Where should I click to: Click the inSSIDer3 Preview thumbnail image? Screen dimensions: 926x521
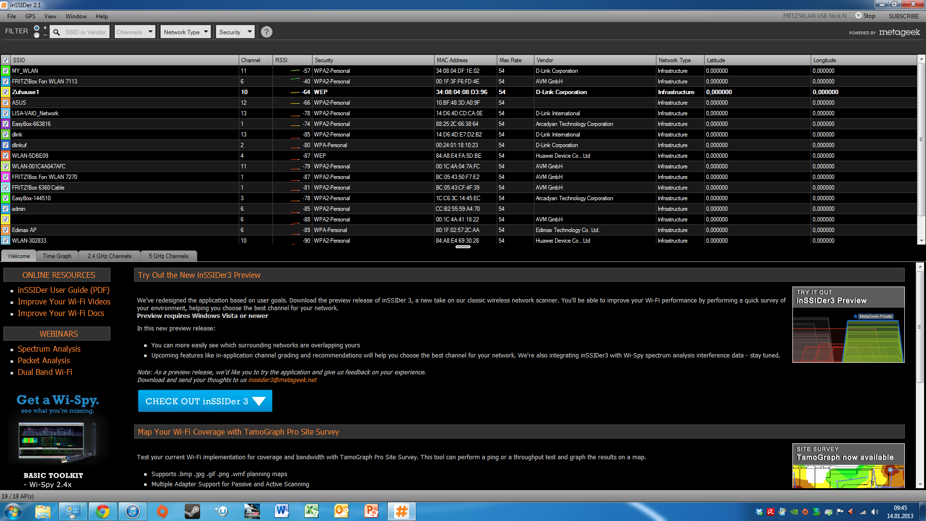[x=848, y=325]
